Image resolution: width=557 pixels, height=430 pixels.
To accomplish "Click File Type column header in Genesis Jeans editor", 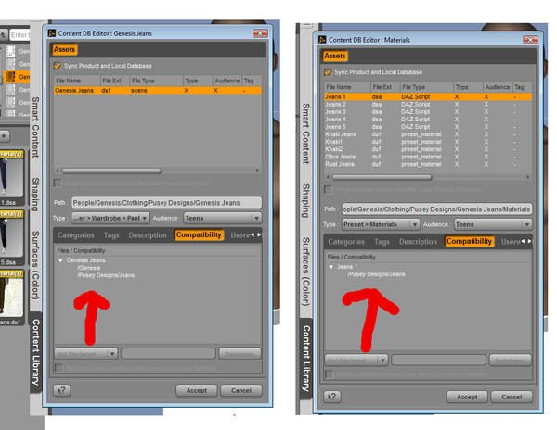I will 156,81.
